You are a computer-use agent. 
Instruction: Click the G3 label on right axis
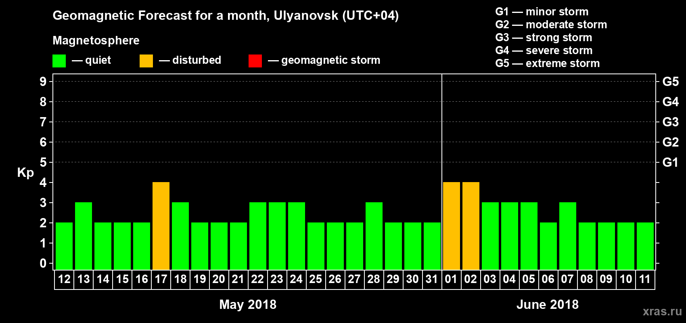click(670, 122)
